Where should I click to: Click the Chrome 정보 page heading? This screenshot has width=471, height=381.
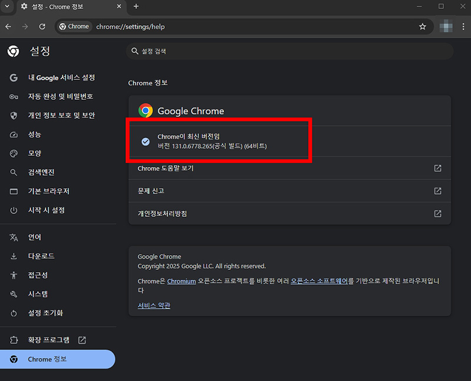(x=148, y=83)
